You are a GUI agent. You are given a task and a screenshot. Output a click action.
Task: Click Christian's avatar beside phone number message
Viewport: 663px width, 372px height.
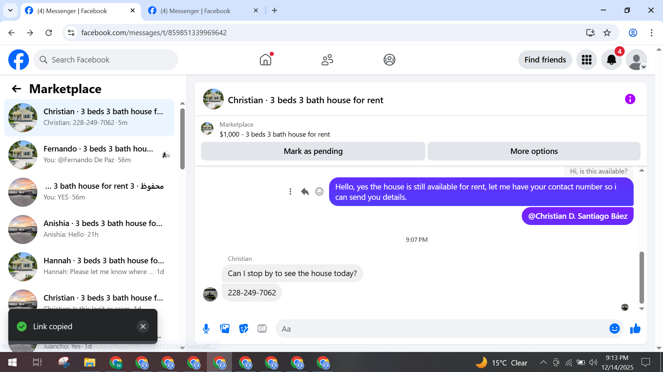coord(210,294)
